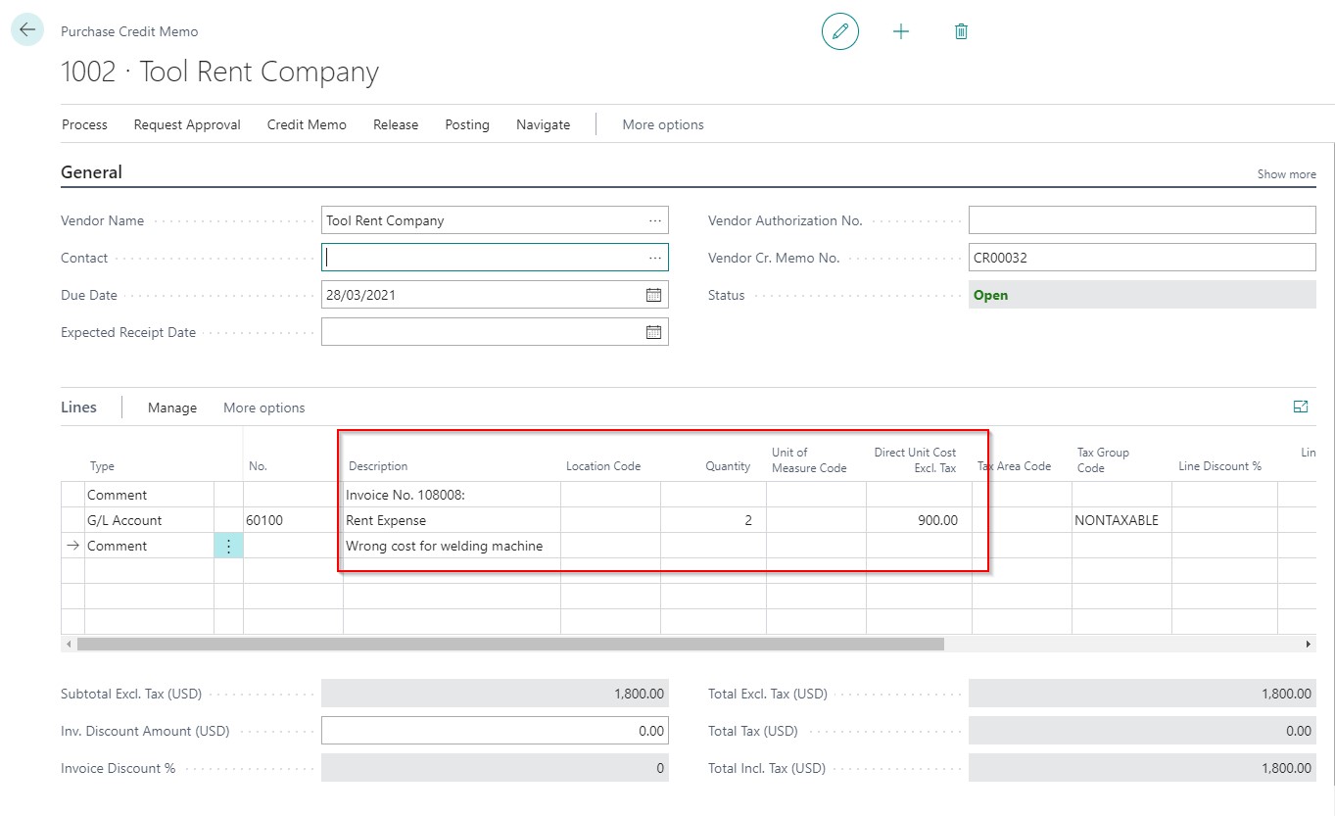The height and width of the screenshot is (816, 1335).
Task: Open the Process menu
Action: pos(84,124)
